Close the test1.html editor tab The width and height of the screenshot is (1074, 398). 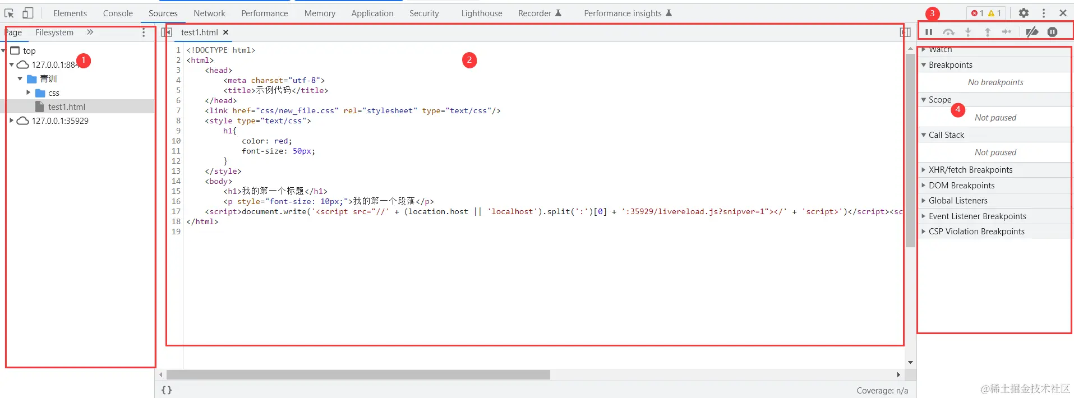pyautogui.click(x=226, y=33)
